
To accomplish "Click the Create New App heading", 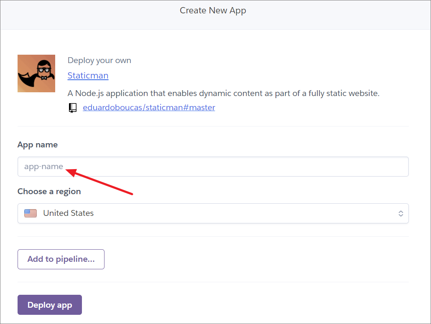I will [213, 10].
